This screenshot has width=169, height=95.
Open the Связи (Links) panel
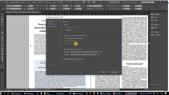point(154,20)
